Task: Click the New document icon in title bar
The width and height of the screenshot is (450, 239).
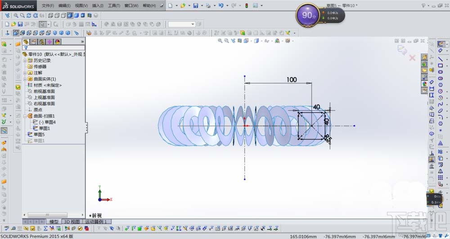Action: click(171, 5)
